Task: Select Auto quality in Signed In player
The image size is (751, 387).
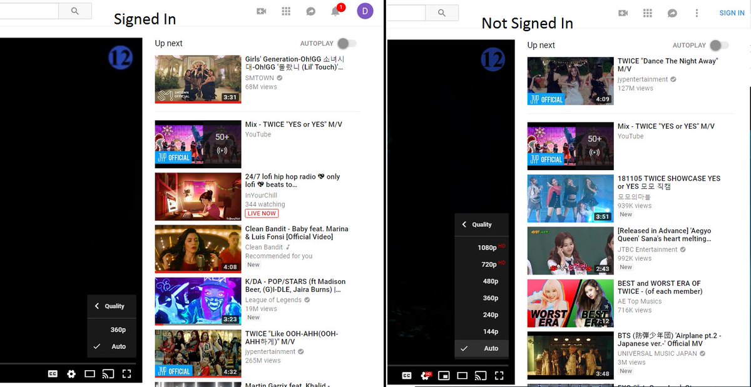Action: 112,346
